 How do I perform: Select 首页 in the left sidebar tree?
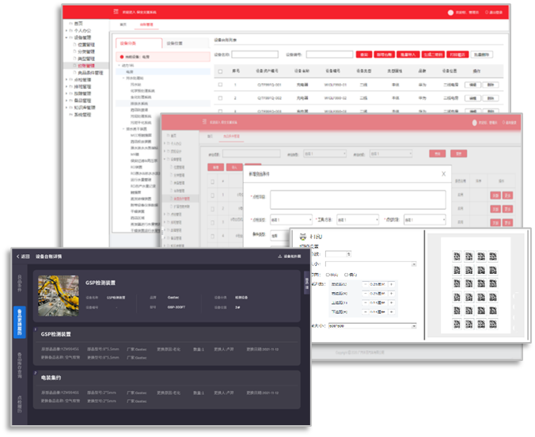[x=78, y=24]
